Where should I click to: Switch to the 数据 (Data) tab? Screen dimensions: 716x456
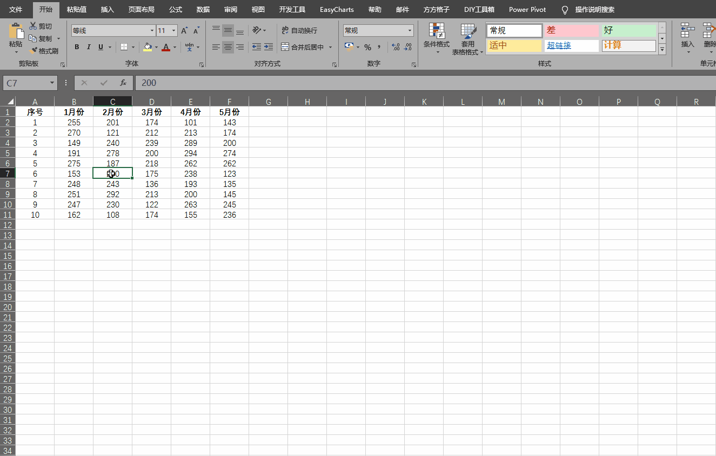coord(203,10)
